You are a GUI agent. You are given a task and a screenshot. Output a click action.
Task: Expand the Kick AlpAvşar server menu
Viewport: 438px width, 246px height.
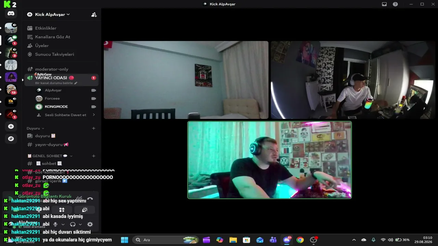click(53, 14)
